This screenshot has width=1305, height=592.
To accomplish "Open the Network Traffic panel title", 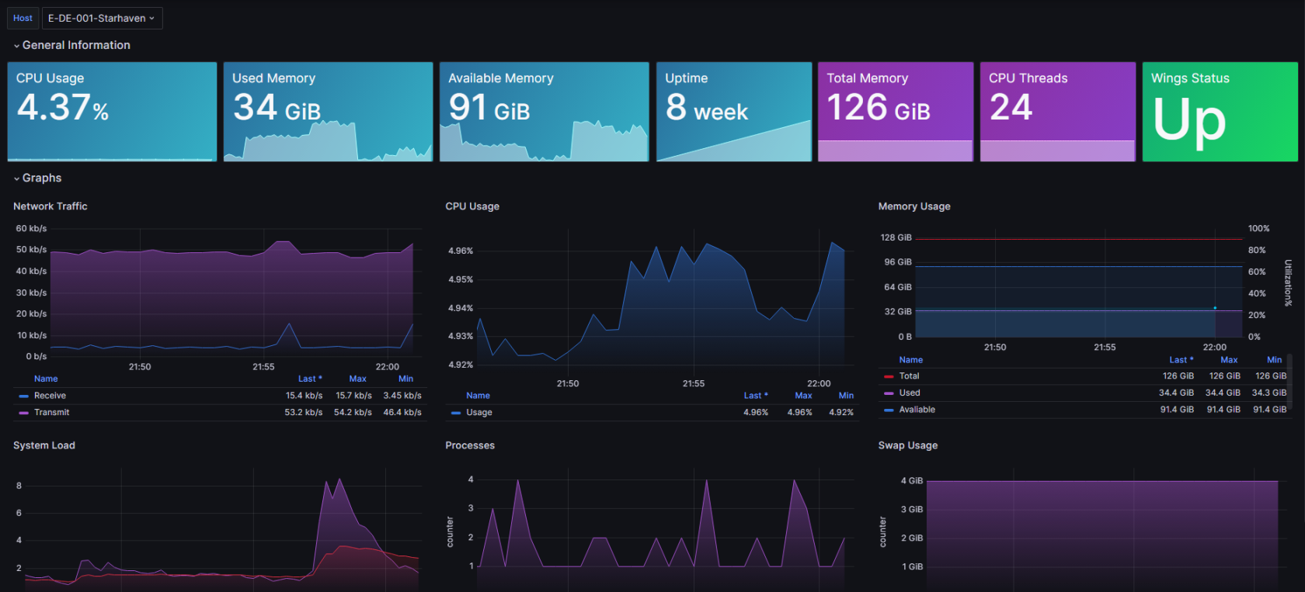I will tap(50, 206).
